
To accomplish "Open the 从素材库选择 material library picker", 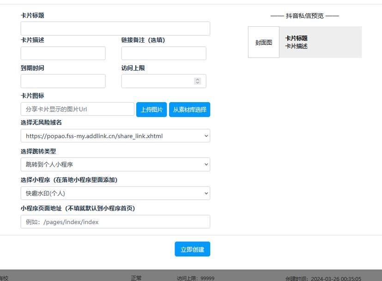I will [x=189, y=109].
